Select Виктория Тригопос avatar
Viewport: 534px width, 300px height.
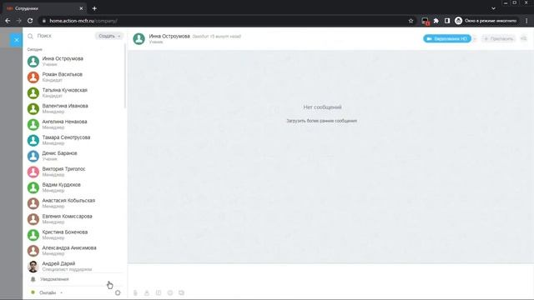point(33,172)
